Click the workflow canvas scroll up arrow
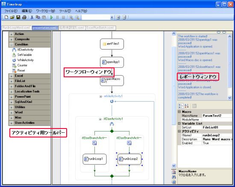 tap(174, 33)
